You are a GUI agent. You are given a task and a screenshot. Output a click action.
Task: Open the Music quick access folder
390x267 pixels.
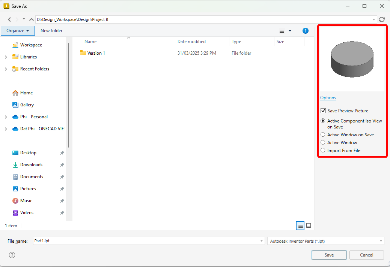(26, 201)
